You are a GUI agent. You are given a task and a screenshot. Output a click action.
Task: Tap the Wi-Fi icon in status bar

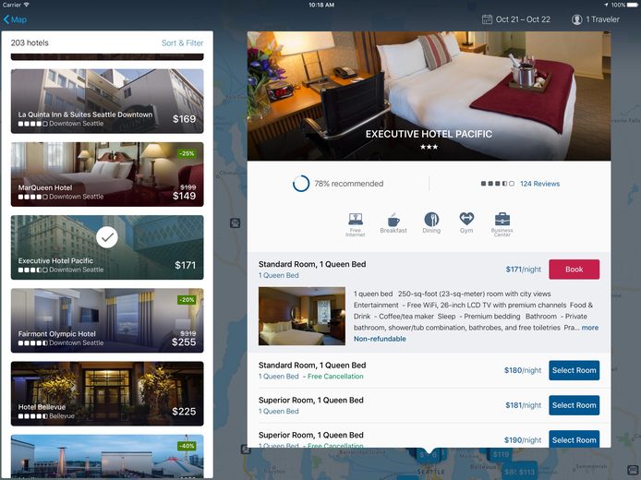click(x=27, y=5)
